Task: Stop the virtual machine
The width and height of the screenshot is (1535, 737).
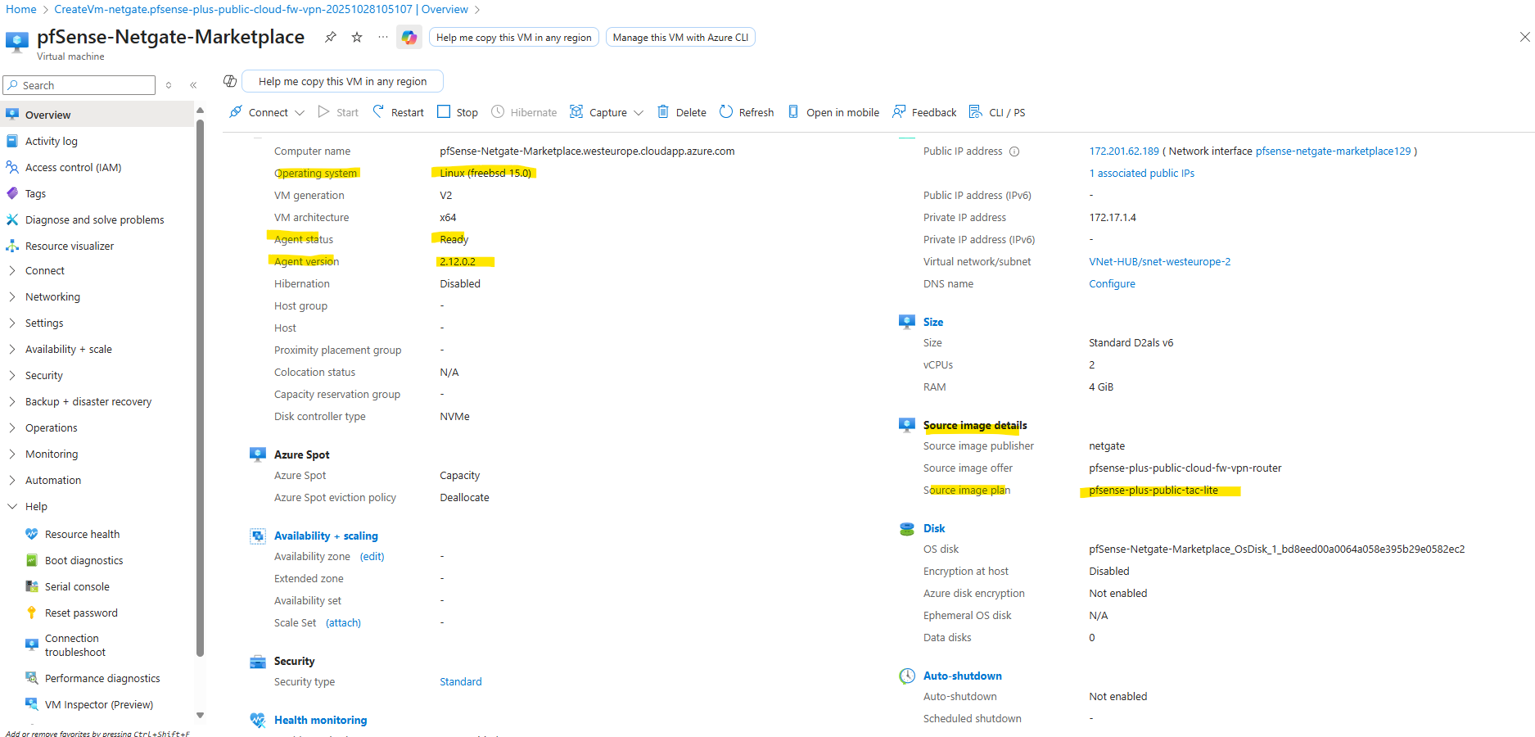Action: coord(458,112)
